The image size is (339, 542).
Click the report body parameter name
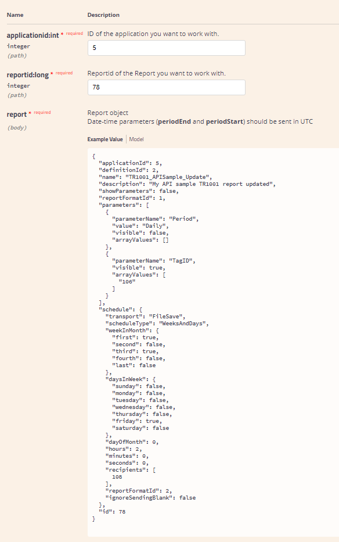point(17,114)
